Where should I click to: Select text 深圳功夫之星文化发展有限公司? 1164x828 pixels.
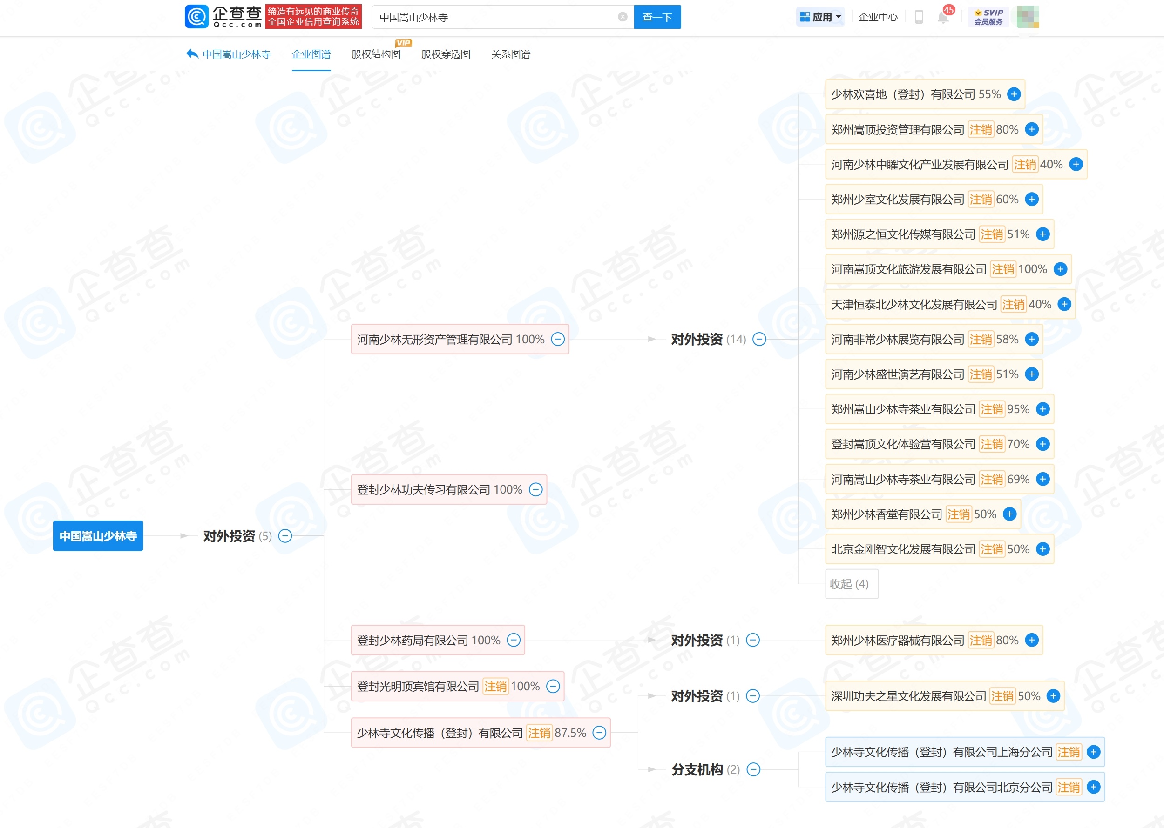[x=908, y=696]
